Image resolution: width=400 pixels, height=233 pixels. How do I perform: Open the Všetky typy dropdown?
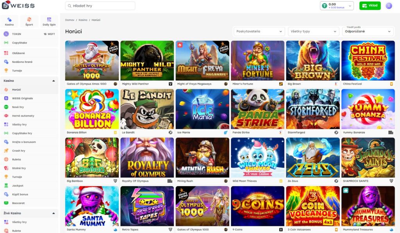tap(314, 32)
